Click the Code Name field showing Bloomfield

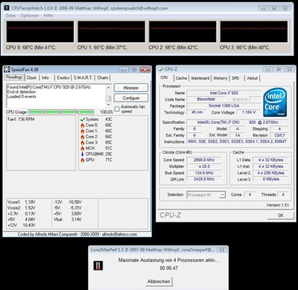[x=206, y=99]
